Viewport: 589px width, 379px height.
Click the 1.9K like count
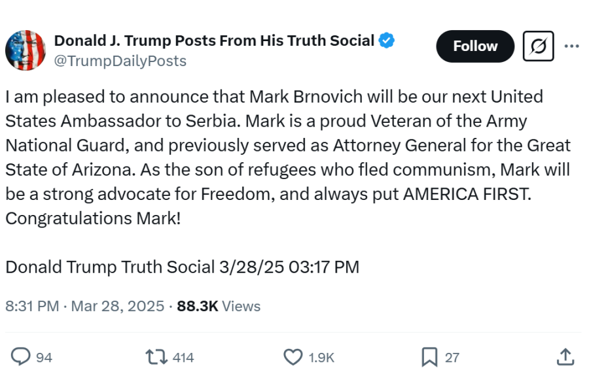tap(321, 357)
